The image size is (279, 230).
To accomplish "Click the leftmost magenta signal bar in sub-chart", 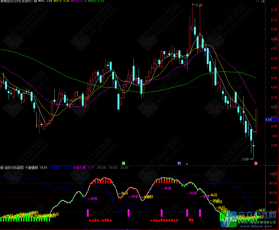I will pyautogui.click(x=88, y=213).
